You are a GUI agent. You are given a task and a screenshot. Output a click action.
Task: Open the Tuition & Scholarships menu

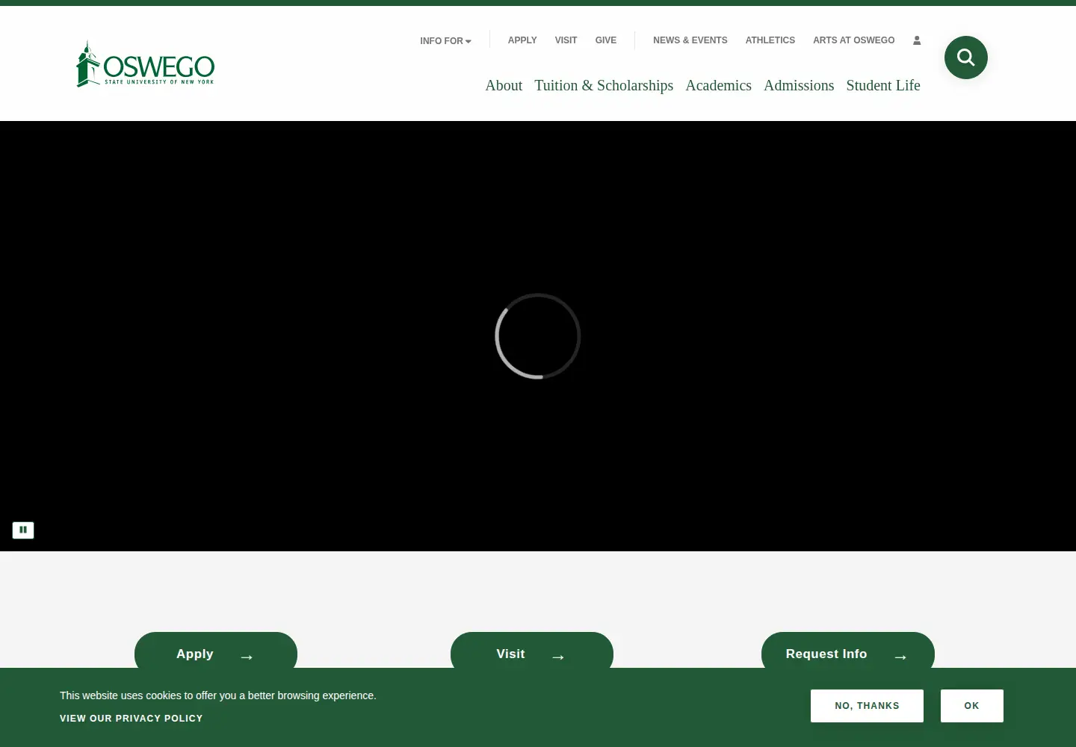[604, 85]
